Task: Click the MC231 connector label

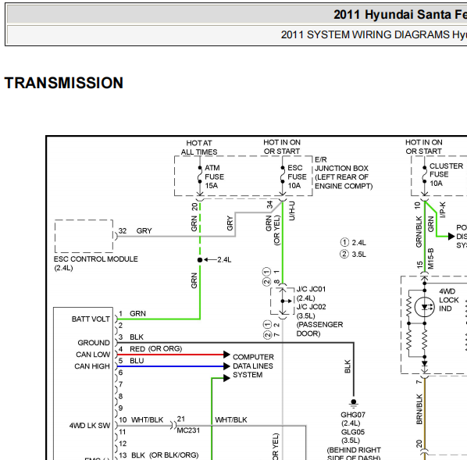Action: tap(188, 430)
